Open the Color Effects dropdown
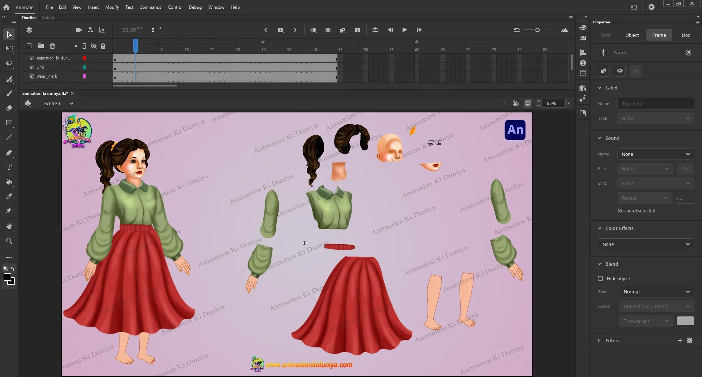Image resolution: width=702 pixels, height=377 pixels. [646, 244]
